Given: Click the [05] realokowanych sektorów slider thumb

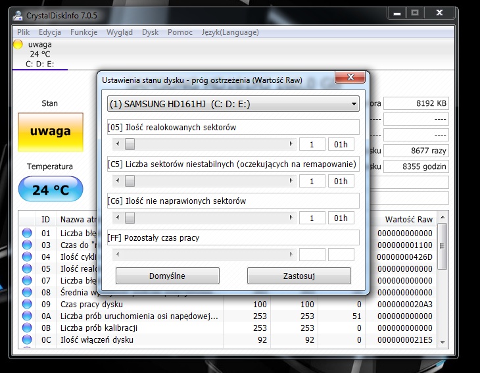Looking at the screenshot, I should point(130,144).
